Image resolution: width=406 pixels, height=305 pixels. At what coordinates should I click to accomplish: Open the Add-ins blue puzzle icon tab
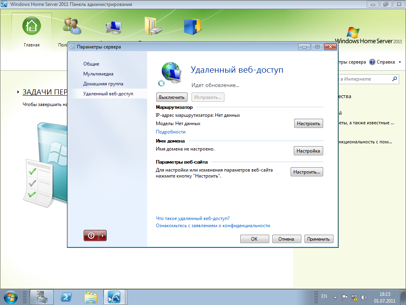pyautogui.click(x=192, y=27)
